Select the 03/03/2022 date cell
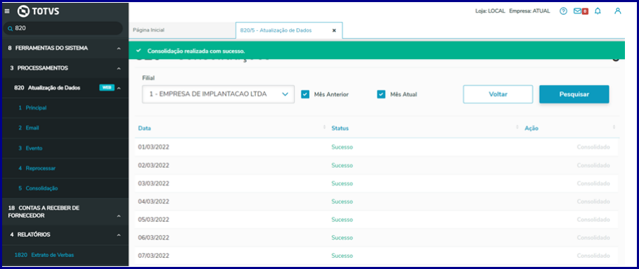This screenshot has height=269, width=639. click(154, 183)
